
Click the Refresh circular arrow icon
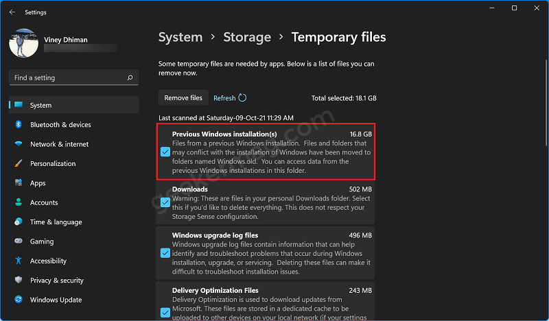[x=242, y=97]
